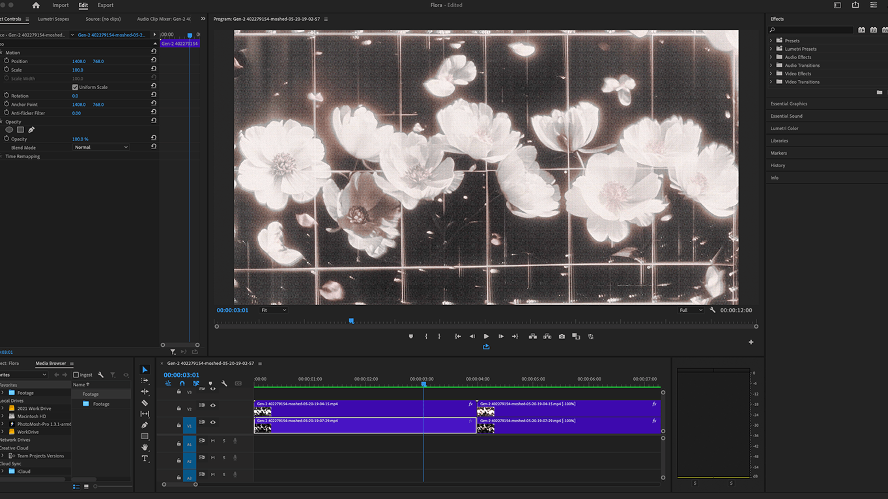This screenshot has height=499, width=888.
Task: Step back one frame
Action: (x=472, y=336)
